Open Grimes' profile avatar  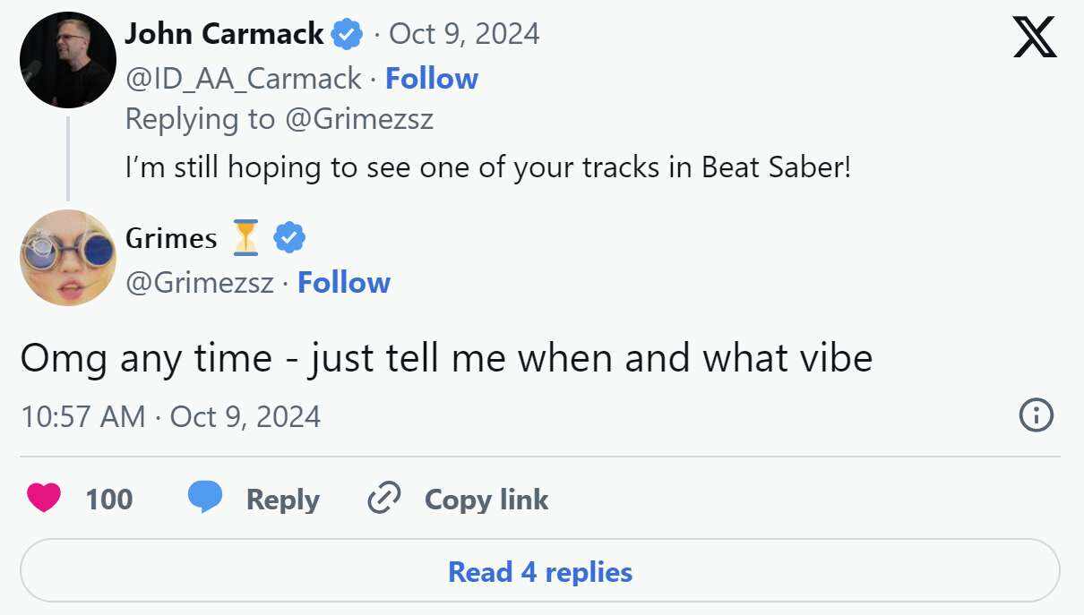pyautogui.click(x=68, y=258)
